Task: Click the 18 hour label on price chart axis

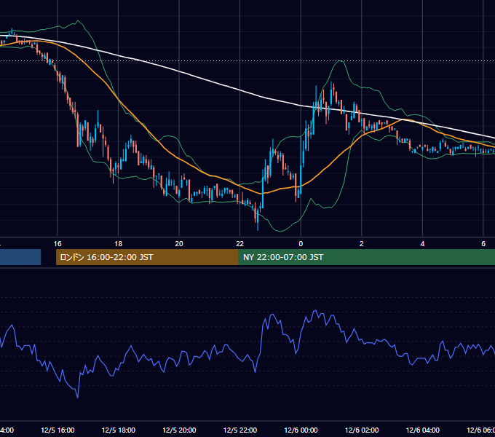Action: (x=119, y=244)
